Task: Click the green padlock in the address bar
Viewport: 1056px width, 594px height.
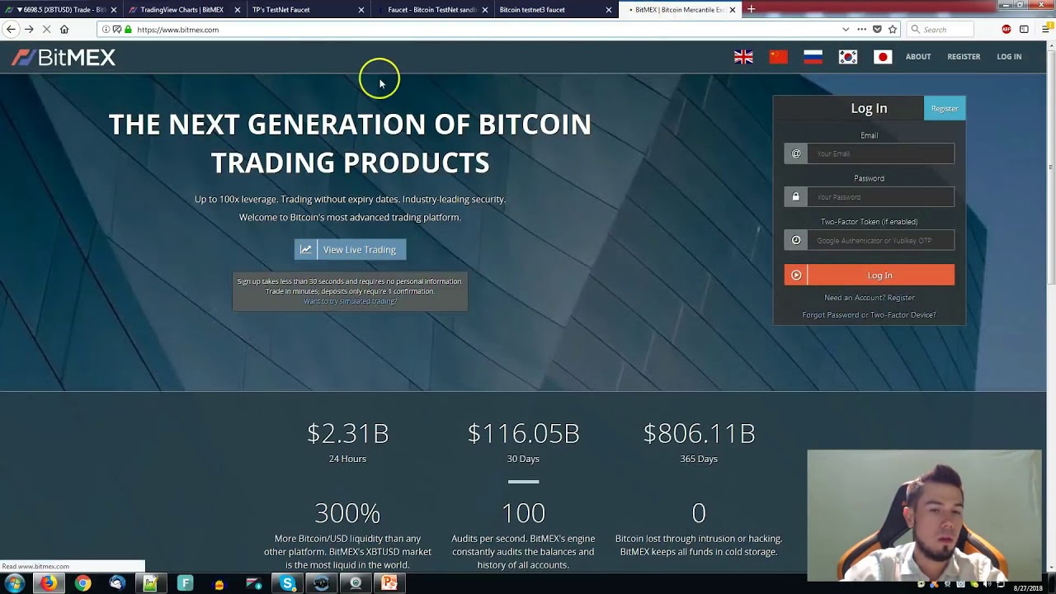Action: [128, 30]
